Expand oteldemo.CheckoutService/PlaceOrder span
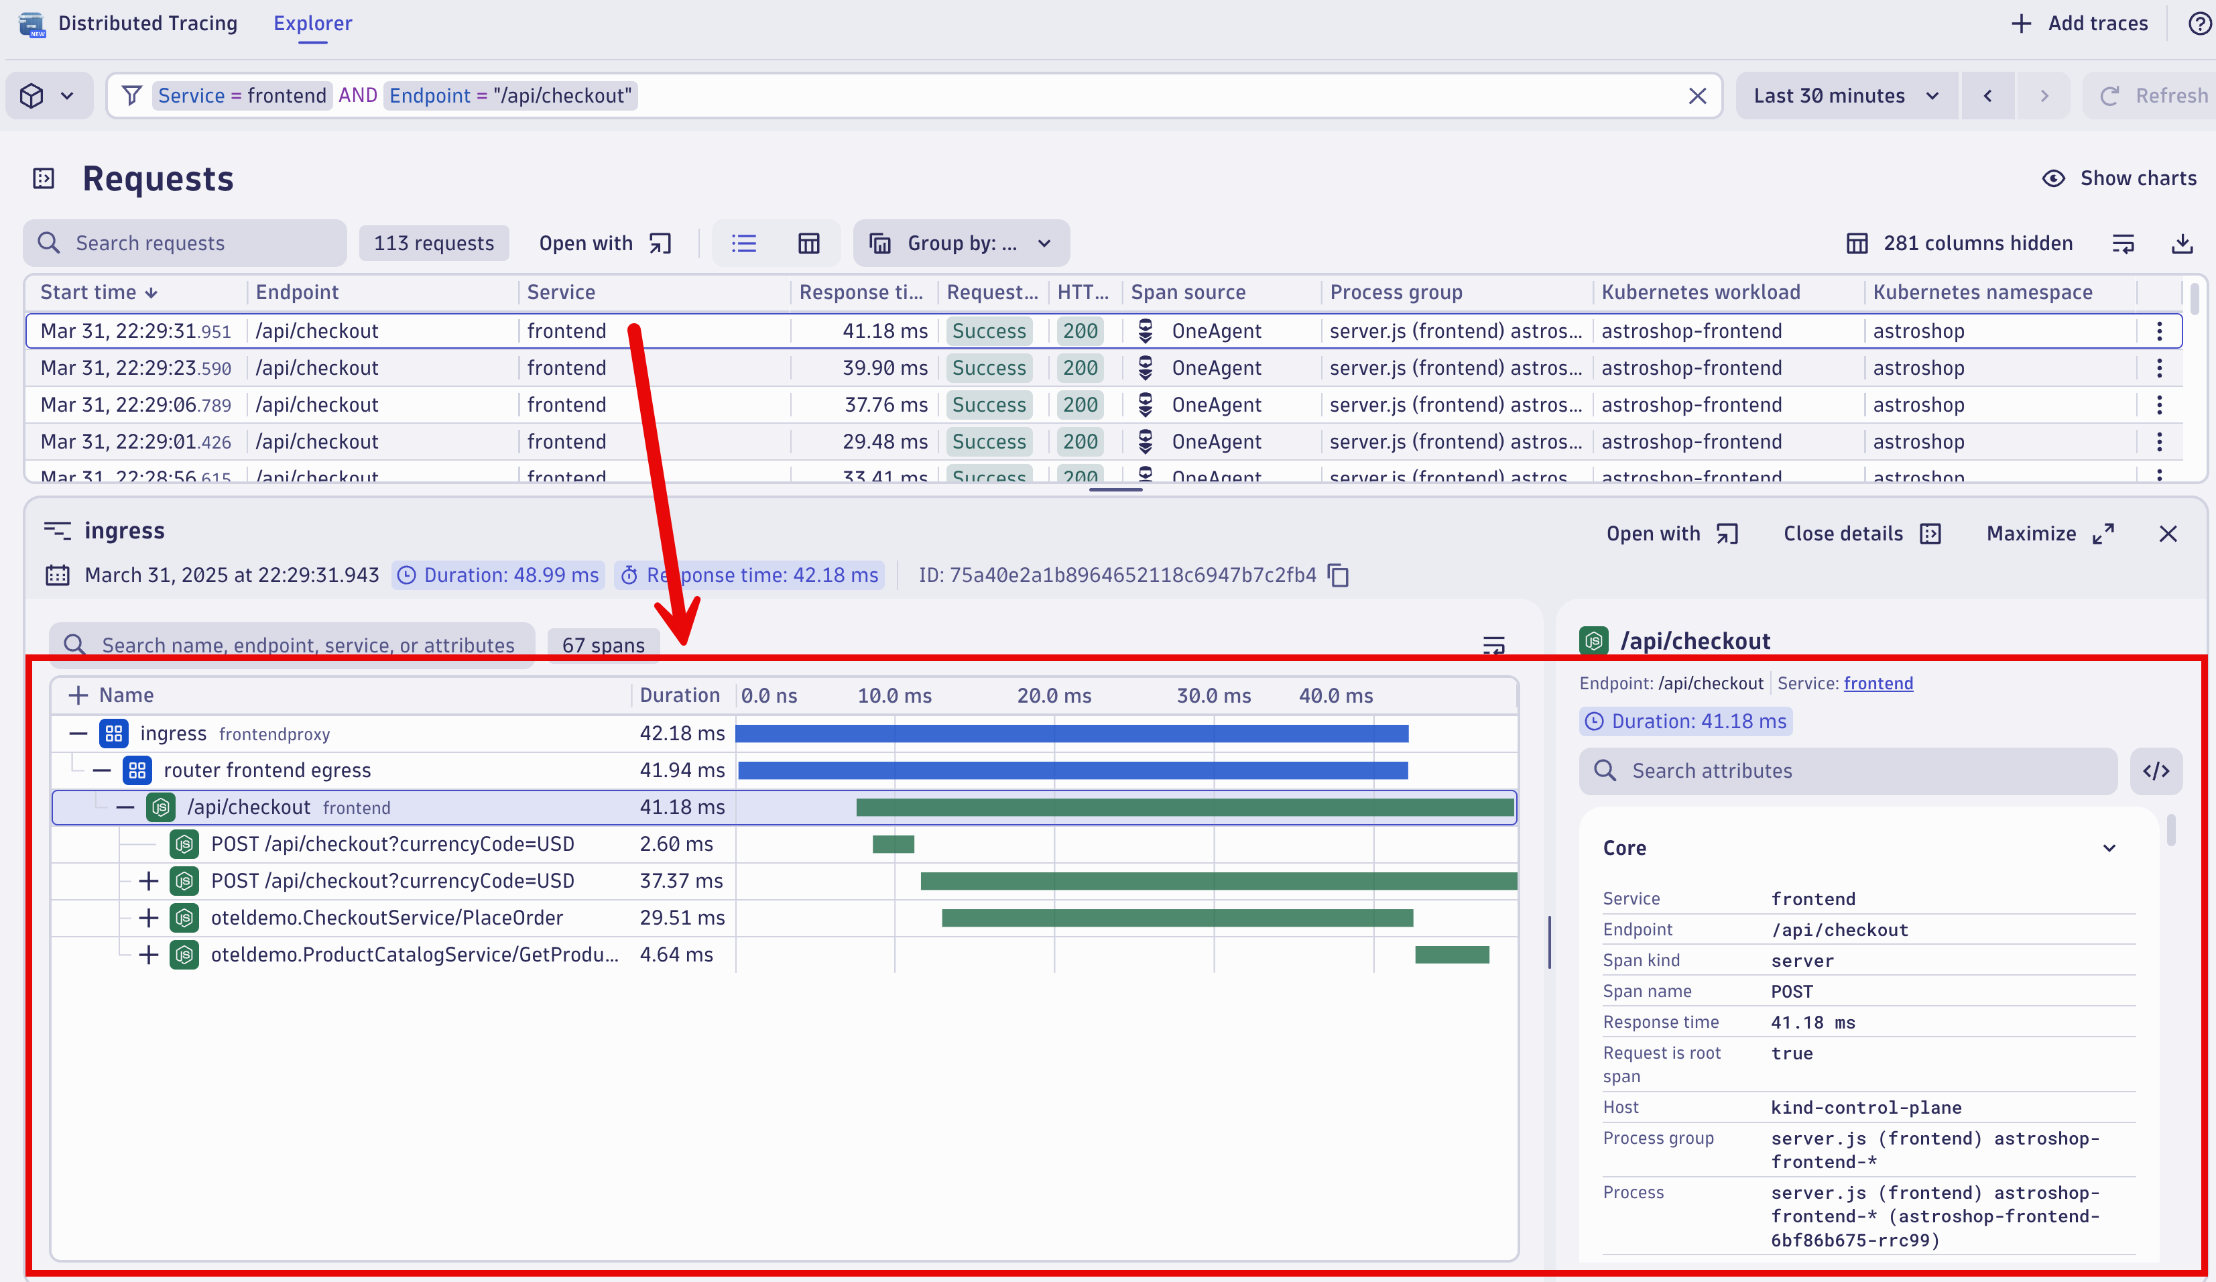 coord(149,918)
